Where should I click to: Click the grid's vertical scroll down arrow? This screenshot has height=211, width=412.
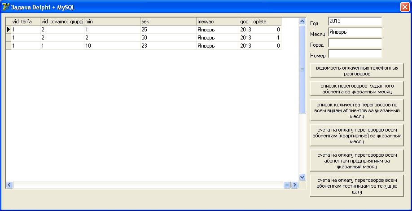(302, 177)
